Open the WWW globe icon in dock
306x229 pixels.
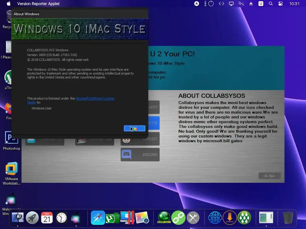[215, 217]
